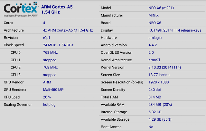Select Available Storage value 4.29 GB (80%)
The image size is (206, 131).
pos(160,119)
